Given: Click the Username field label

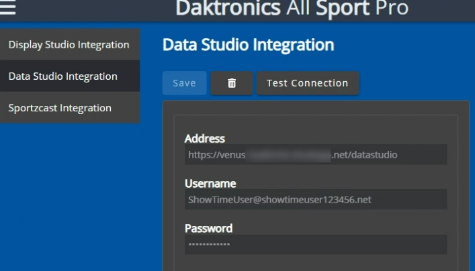Looking at the screenshot, I should (x=210, y=183).
